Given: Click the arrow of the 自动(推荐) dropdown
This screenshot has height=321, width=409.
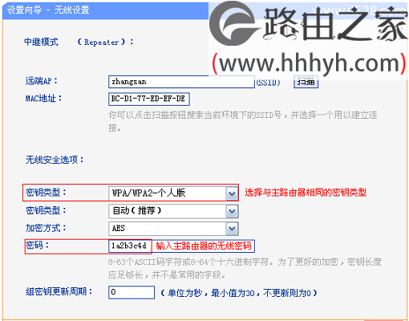Looking at the screenshot, I should click(x=232, y=212).
